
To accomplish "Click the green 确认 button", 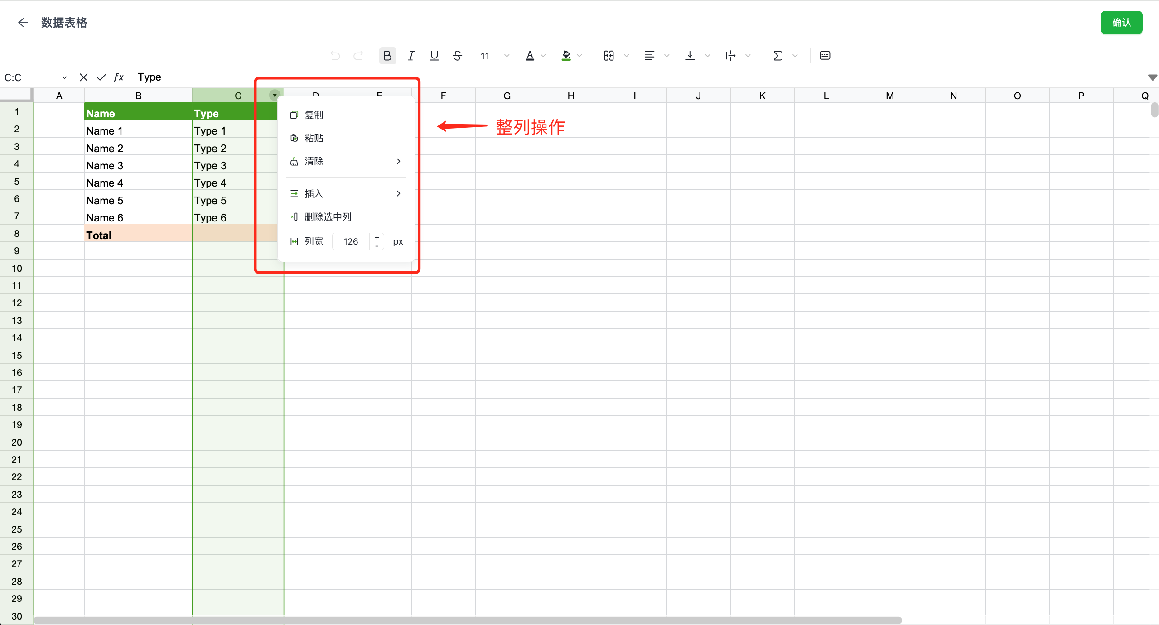I will [1121, 23].
